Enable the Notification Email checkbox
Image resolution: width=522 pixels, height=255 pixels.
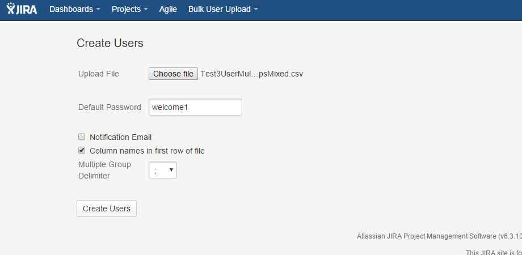tap(82, 137)
